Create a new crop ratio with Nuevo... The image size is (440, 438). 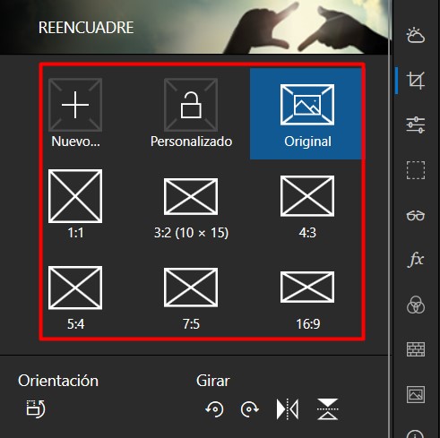coord(75,114)
